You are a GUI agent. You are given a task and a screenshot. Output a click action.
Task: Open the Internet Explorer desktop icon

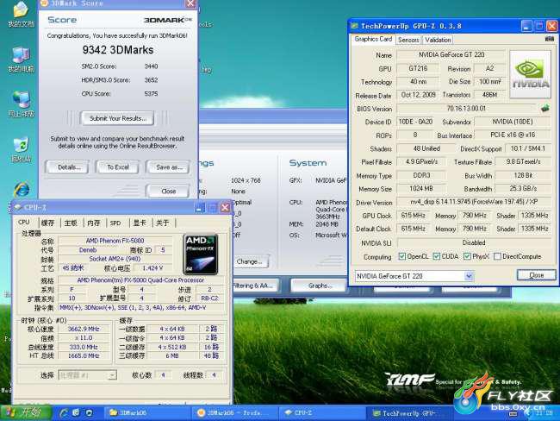coord(22,190)
